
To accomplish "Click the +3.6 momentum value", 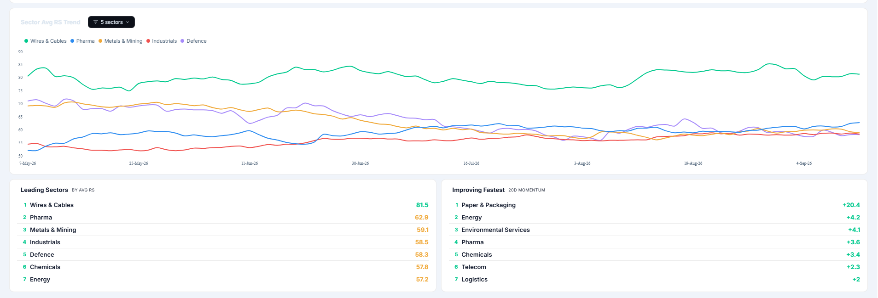I will coord(853,242).
